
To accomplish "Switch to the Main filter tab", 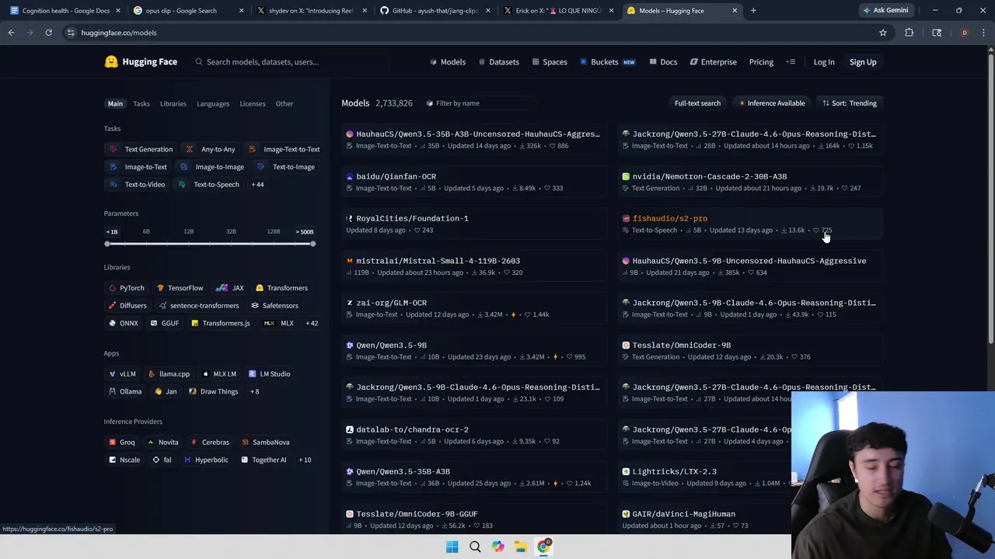I will (115, 103).
